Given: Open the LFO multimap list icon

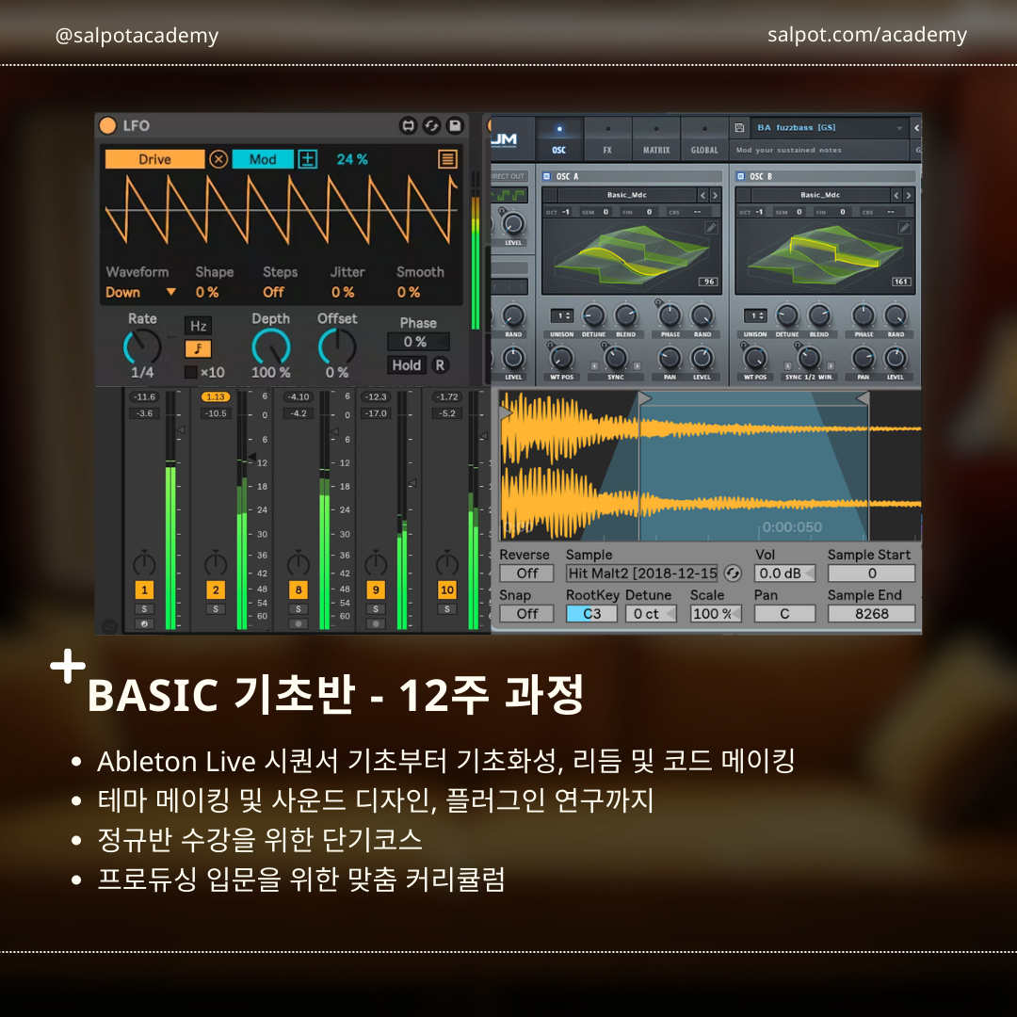Looking at the screenshot, I should pyautogui.click(x=447, y=159).
